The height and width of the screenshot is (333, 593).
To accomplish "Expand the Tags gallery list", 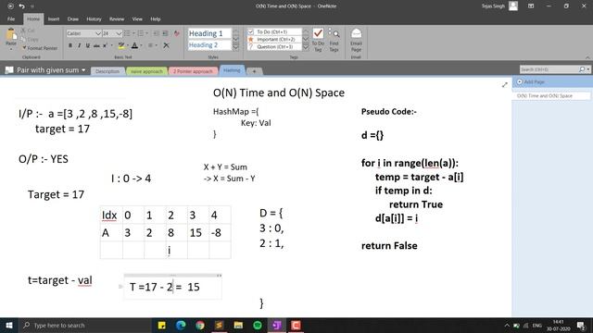I will coord(306,47).
